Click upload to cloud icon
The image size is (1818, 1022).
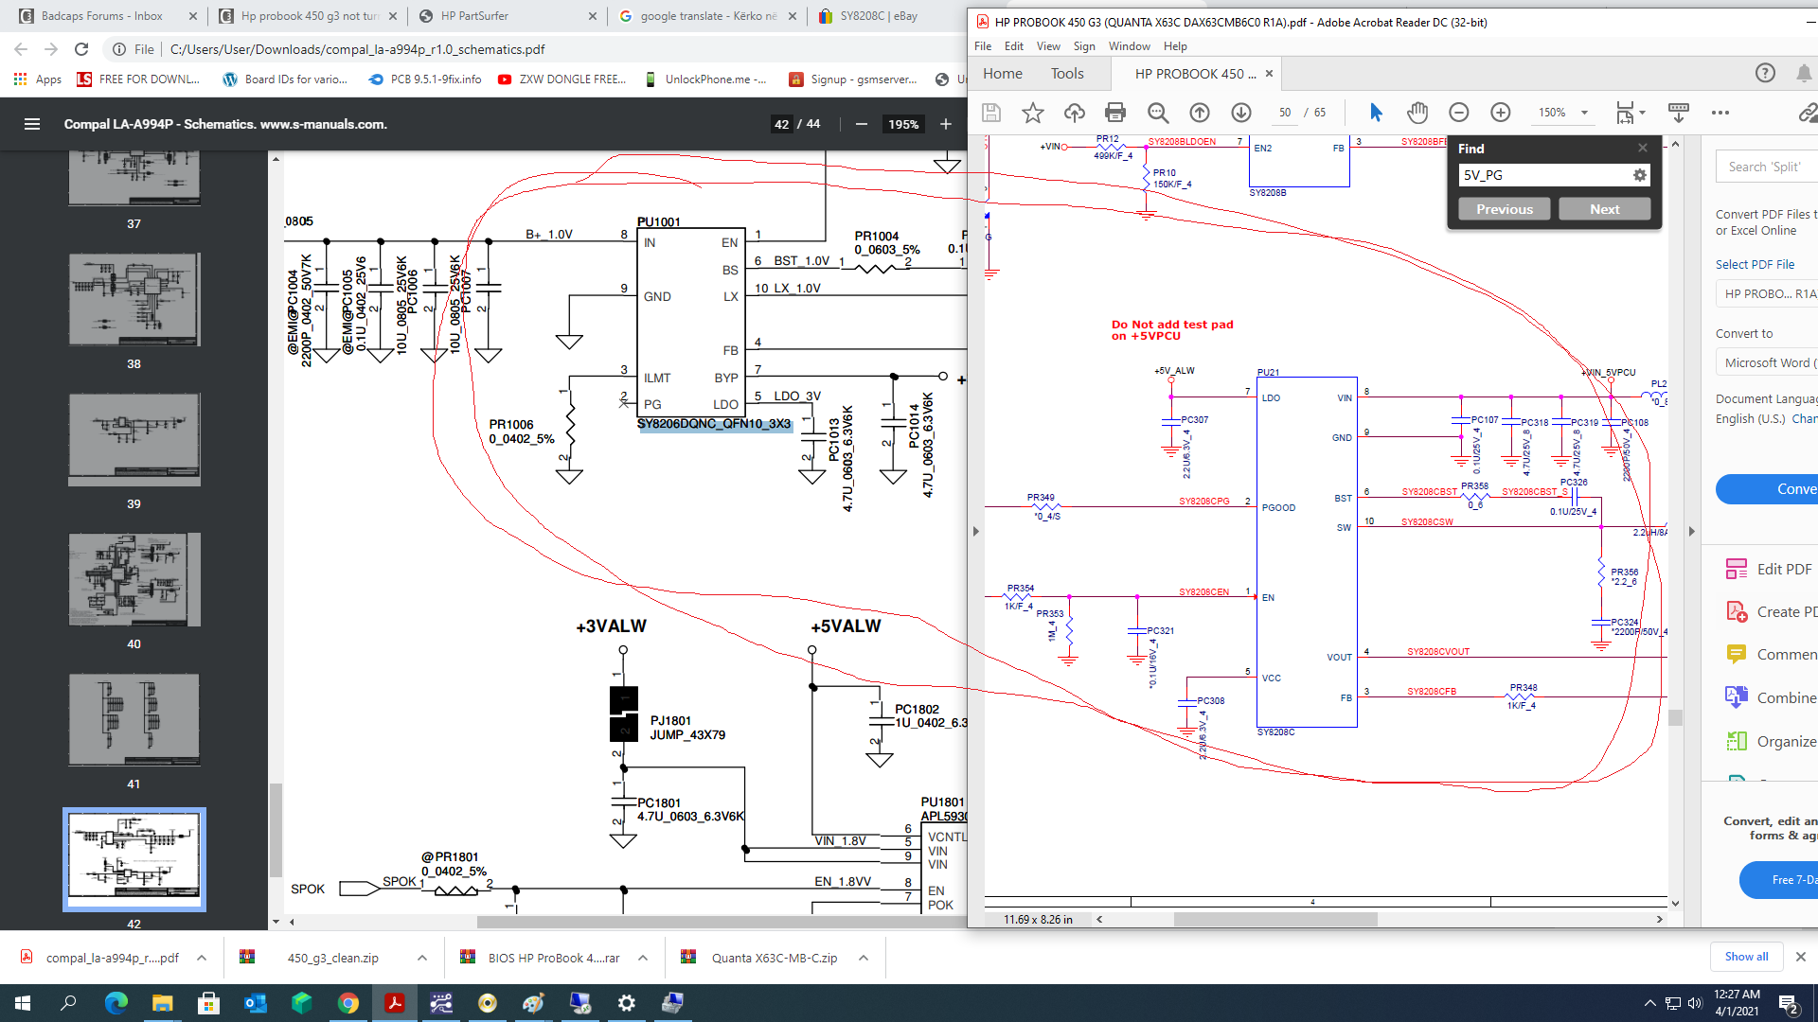(x=1074, y=113)
